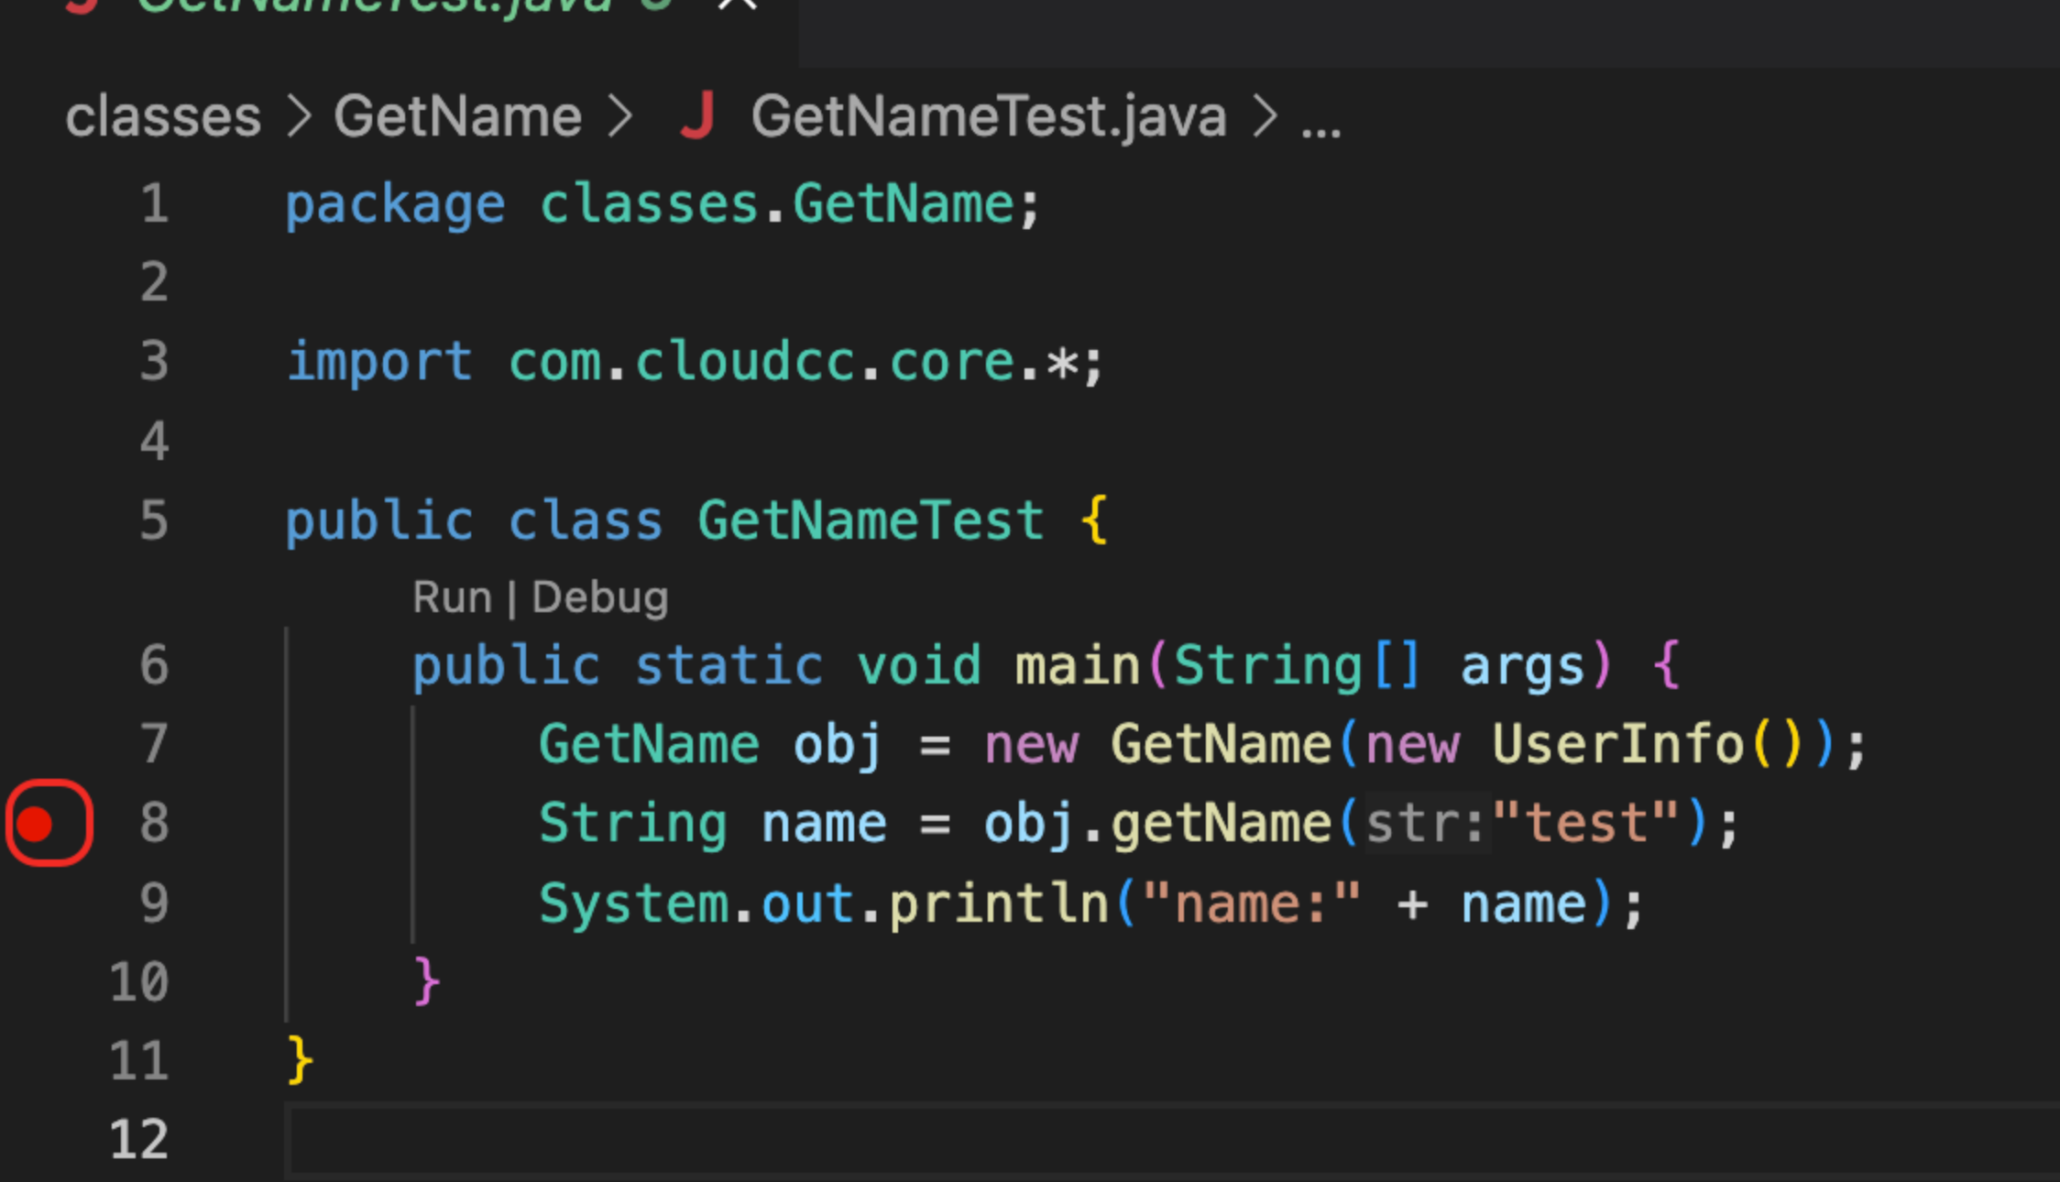Open the GetName folder breadcrumb
Viewport: 2060px width, 1182px height.
[457, 117]
